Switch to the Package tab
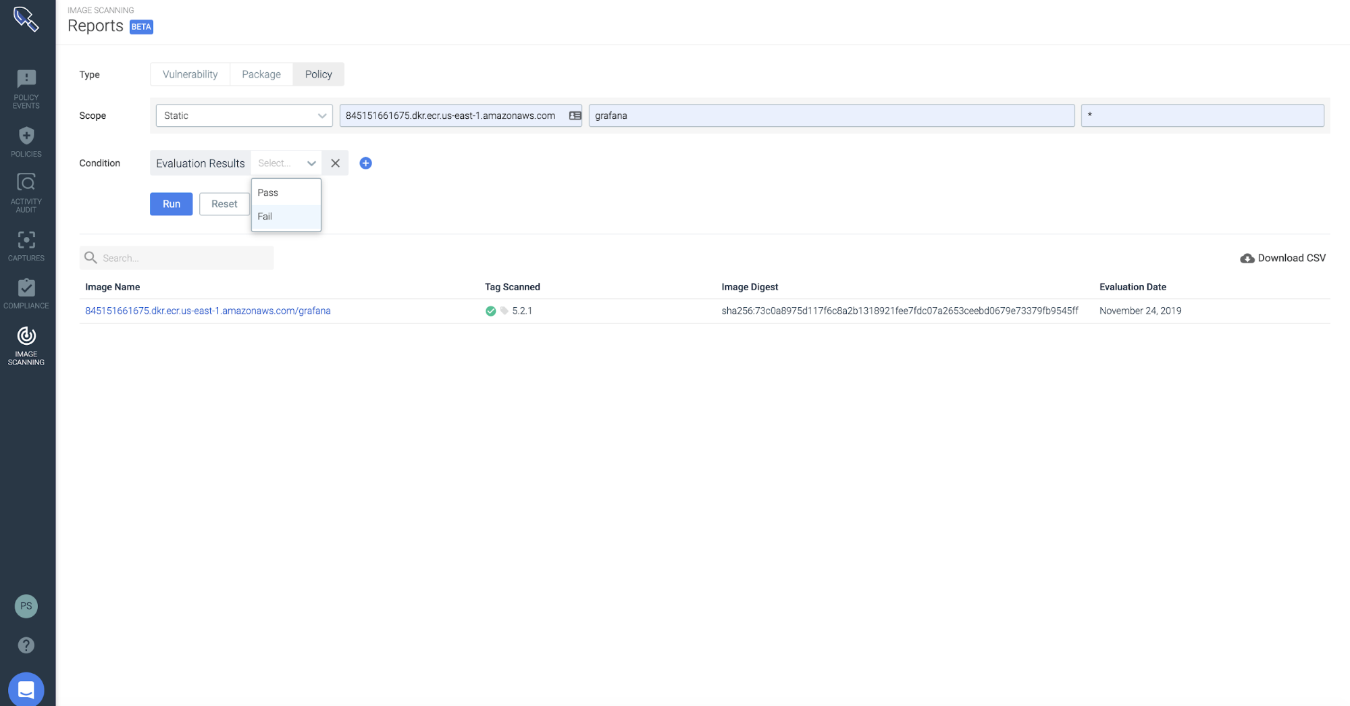 [261, 74]
